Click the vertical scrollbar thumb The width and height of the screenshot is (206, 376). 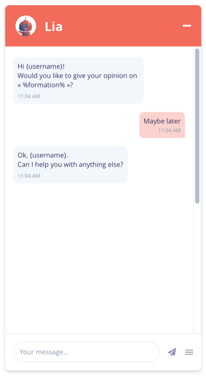pyautogui.click(x=197, y=126)
